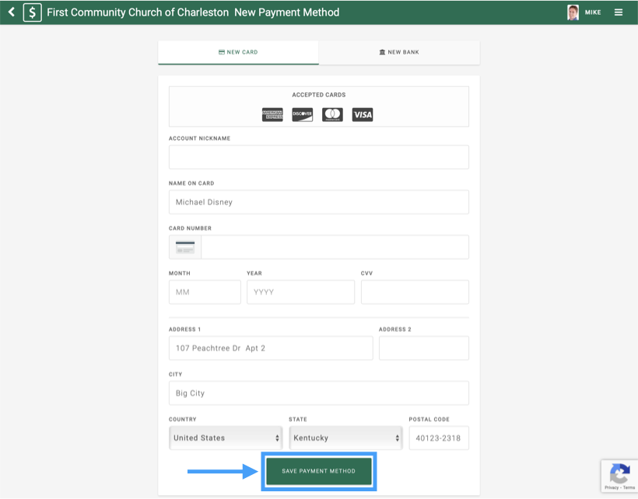Click the Mastercard icon

click(x=332, y=115)
